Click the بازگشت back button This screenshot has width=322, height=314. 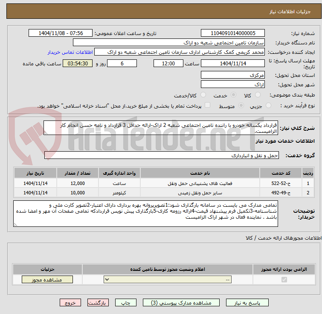point(98,303)
